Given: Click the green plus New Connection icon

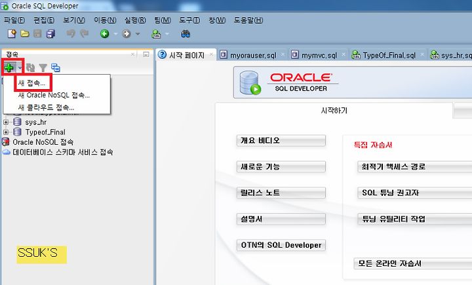Looking at the screenshot, I should point(9,67).
